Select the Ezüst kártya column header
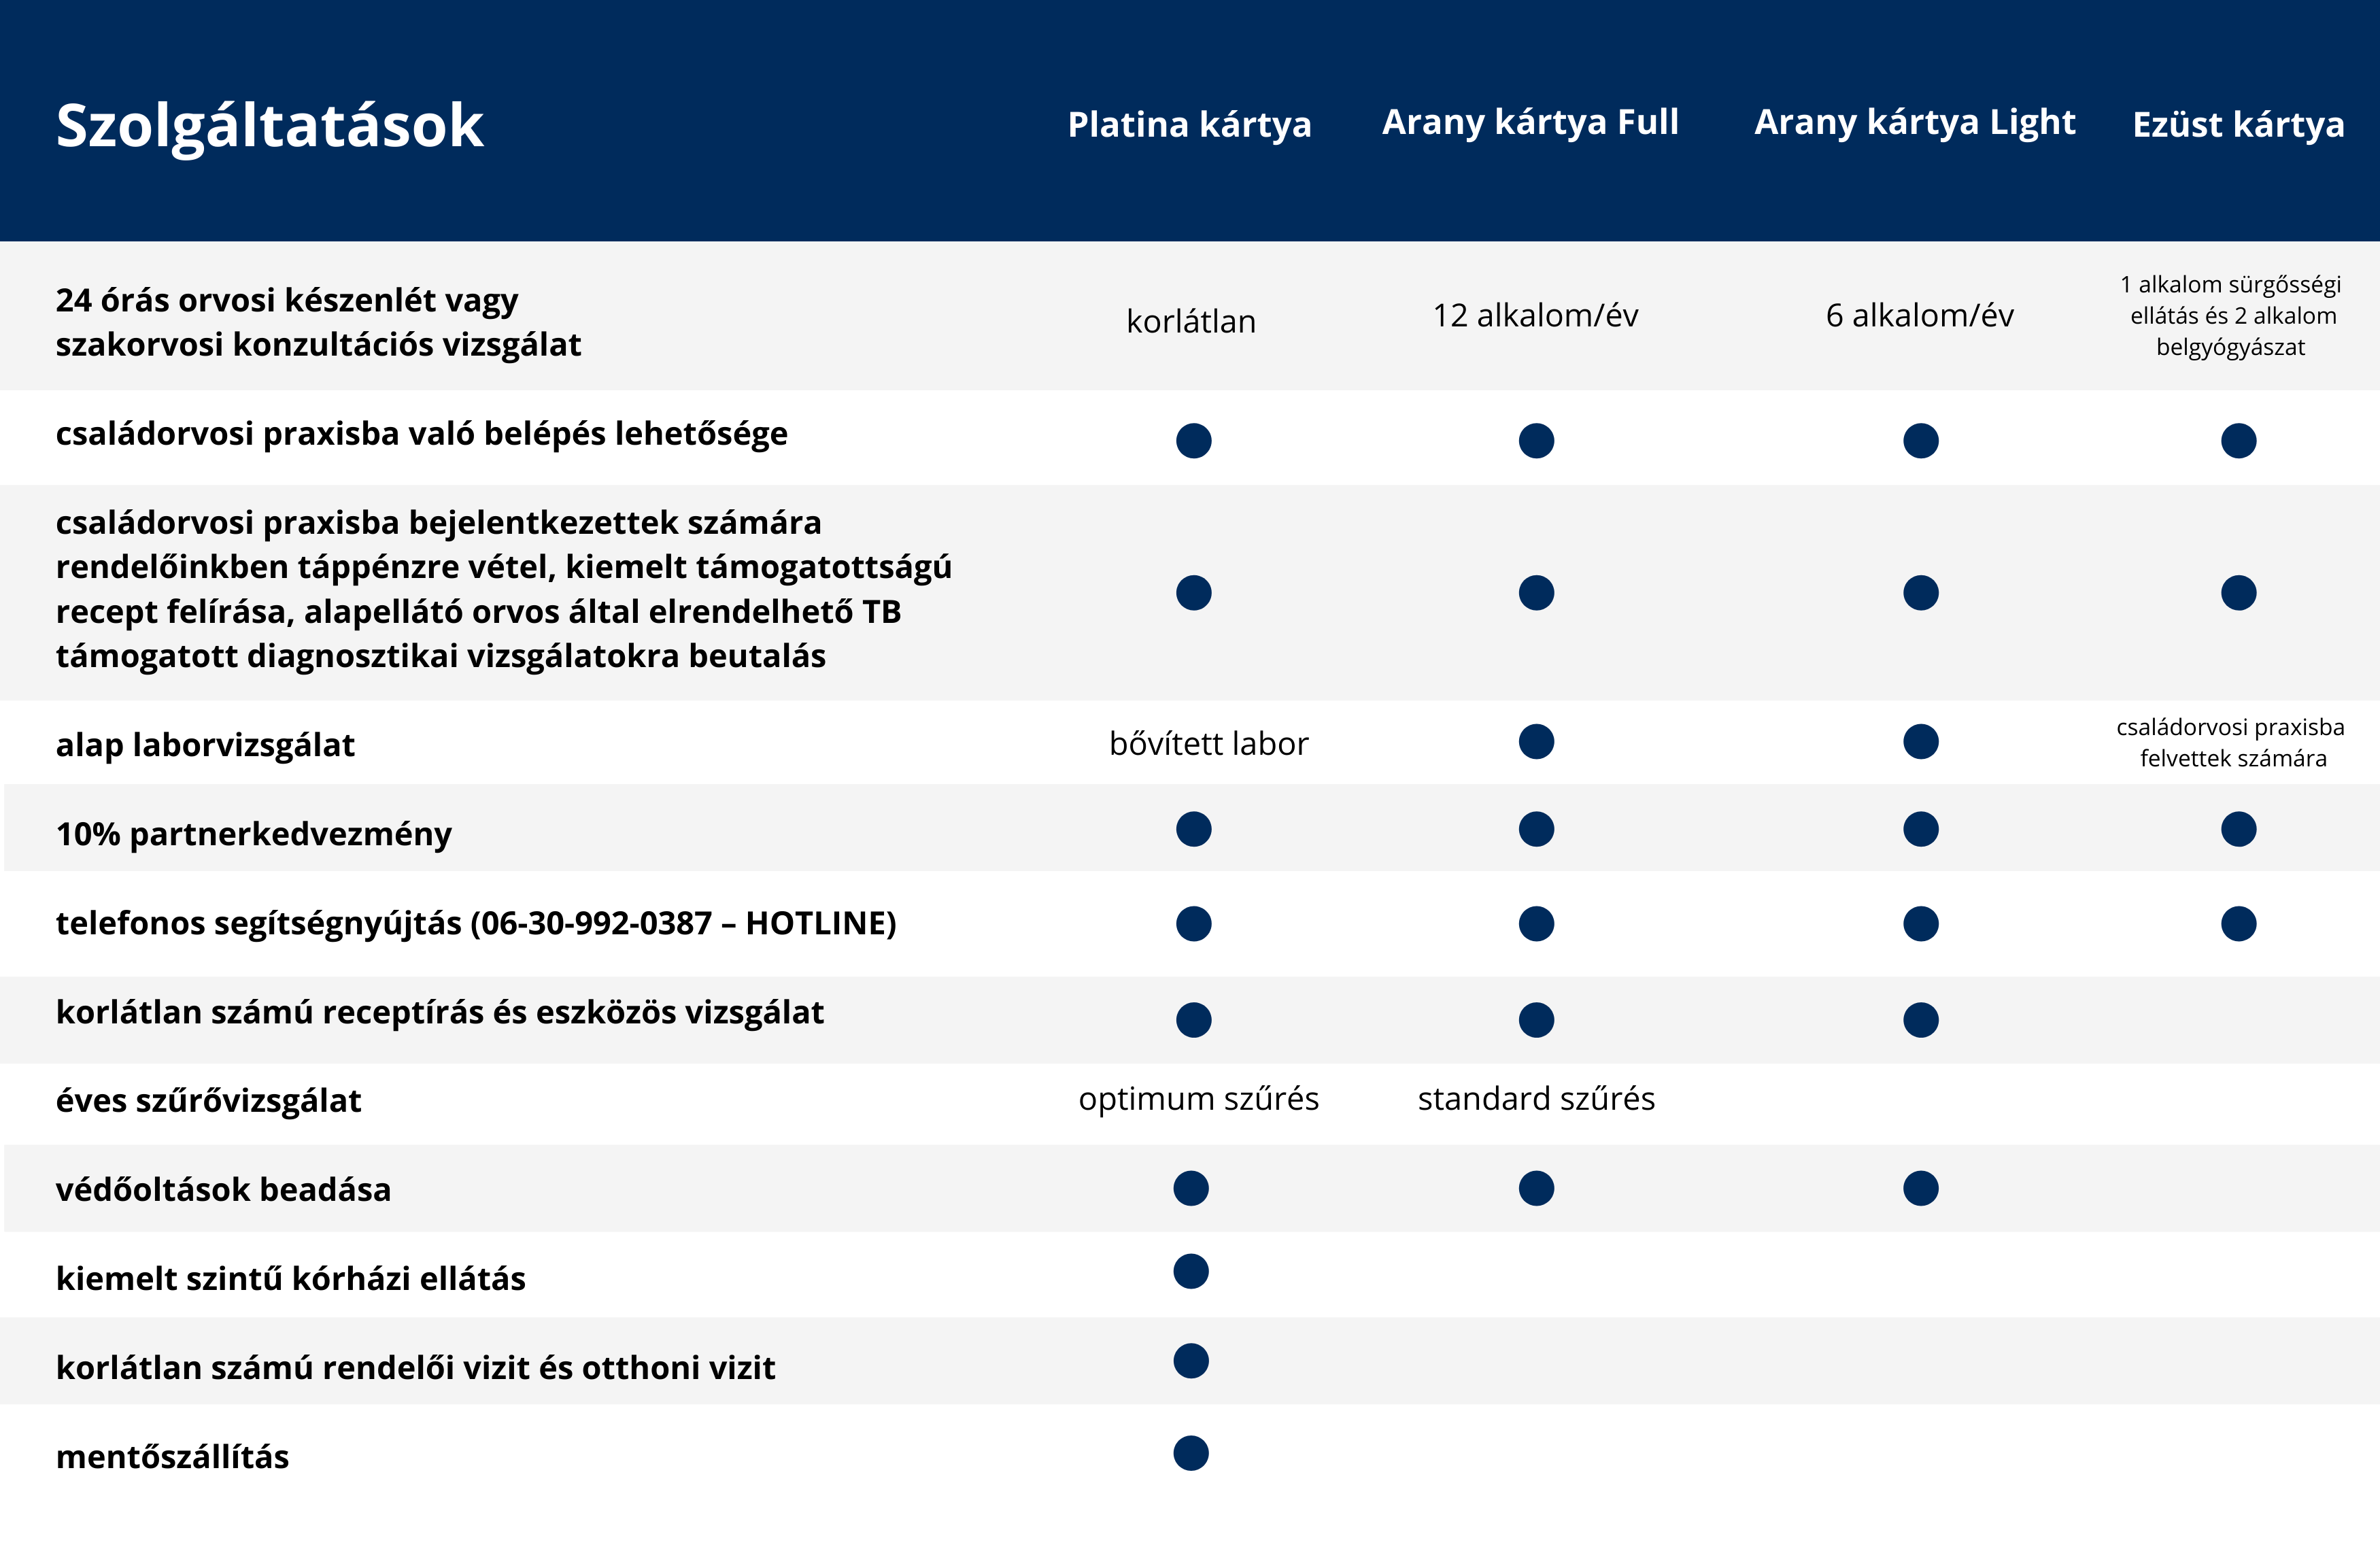 pos(2238,125)
